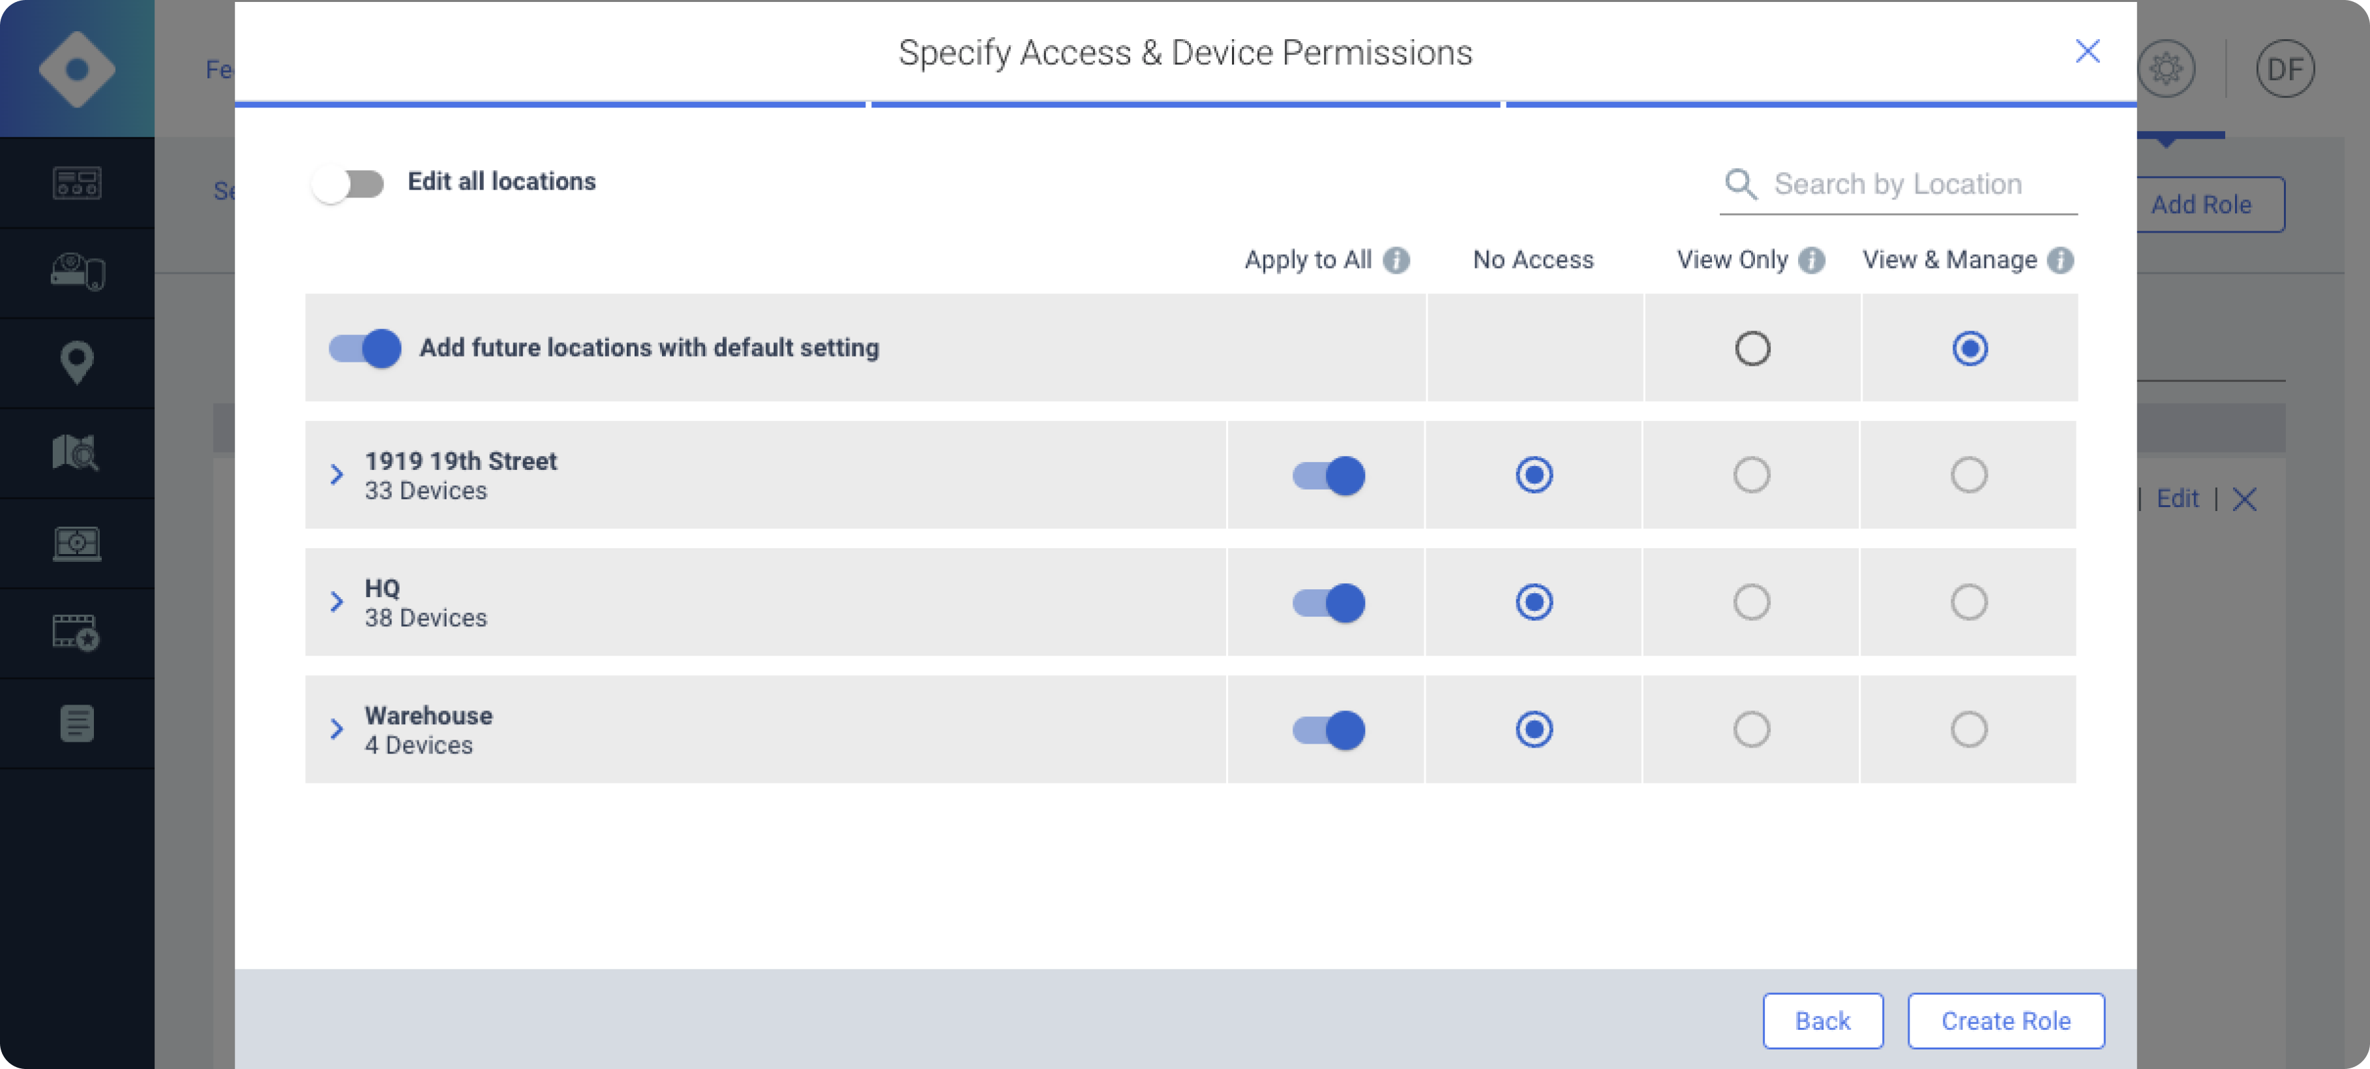Click the map pin locations sidebar icon

click(76, 363)
